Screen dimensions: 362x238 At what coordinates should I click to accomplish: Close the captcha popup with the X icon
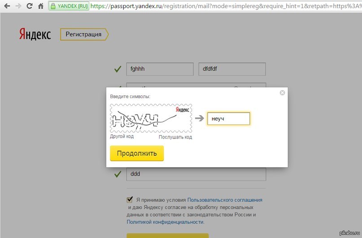pos(282,93)
